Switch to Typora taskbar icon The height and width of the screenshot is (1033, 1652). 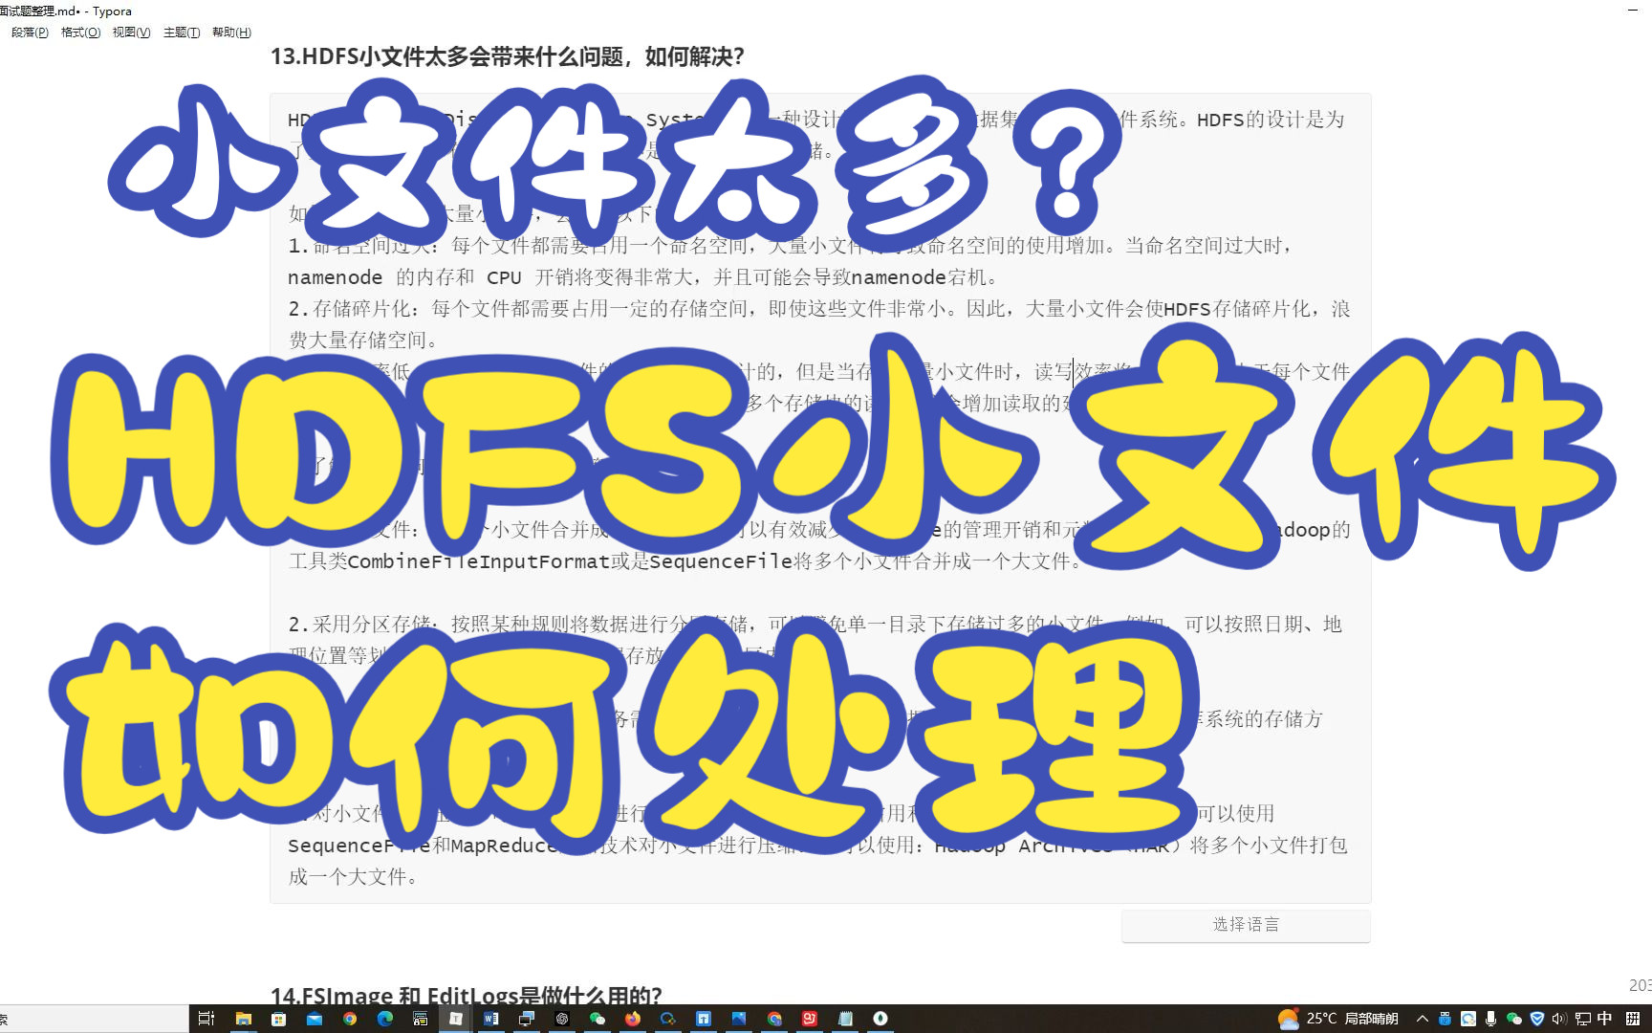(x=456, y=1019)
